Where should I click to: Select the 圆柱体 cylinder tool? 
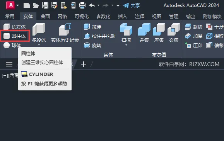pyautogui.click(x=15, y=36)
